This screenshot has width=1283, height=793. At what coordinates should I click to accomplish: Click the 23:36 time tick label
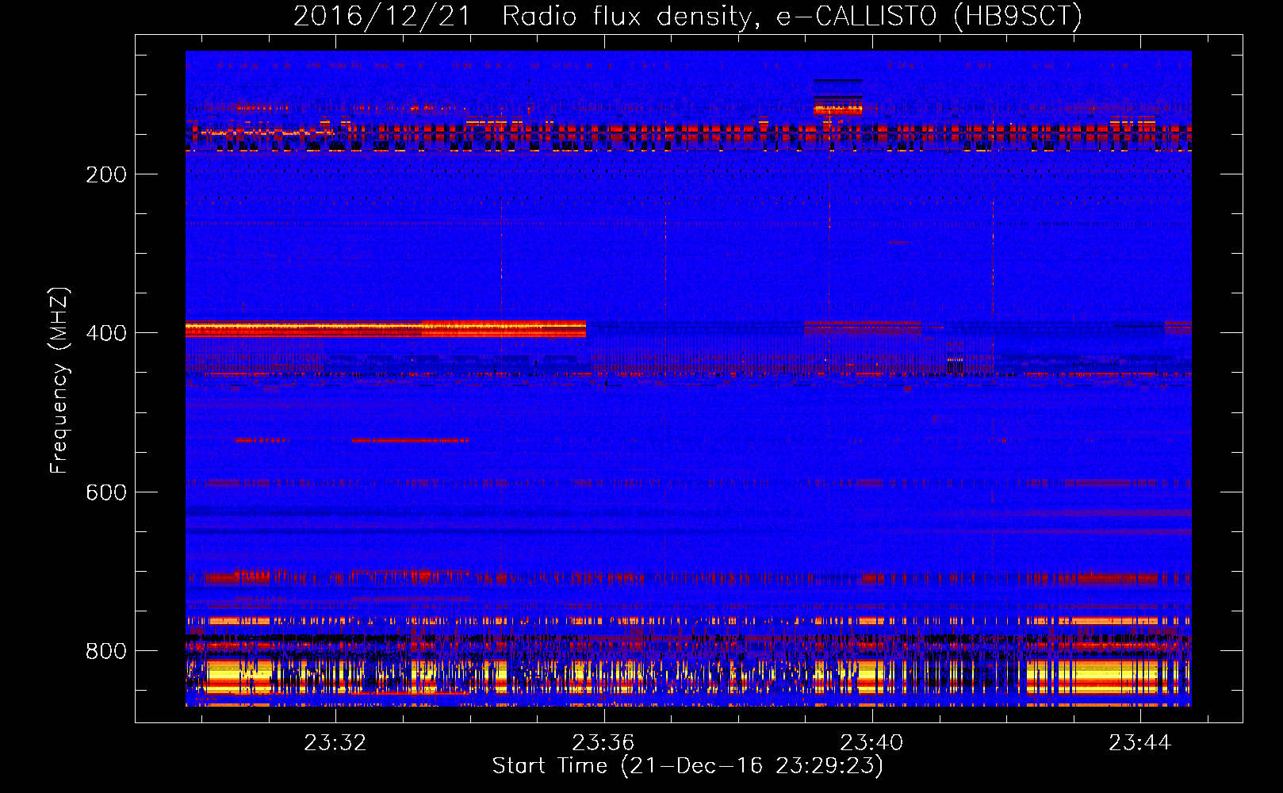(603, 742)
